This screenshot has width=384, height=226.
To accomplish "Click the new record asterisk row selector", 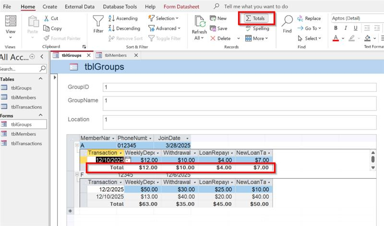I will click(x=70, y=211).
